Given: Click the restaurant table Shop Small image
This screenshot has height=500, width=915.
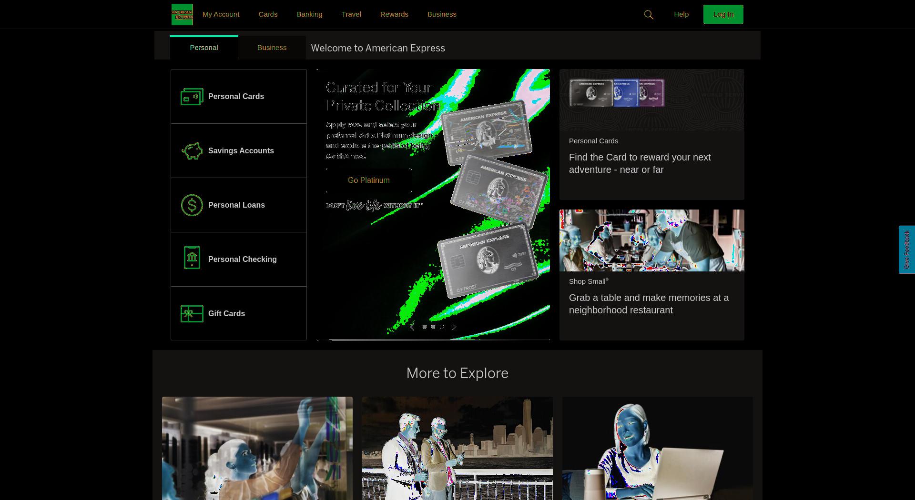Looking at the screenshot, I should click(x=651, y=240).
